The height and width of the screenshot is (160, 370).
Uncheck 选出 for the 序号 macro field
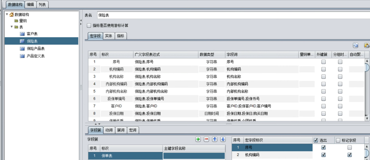[x=323, y=148]
